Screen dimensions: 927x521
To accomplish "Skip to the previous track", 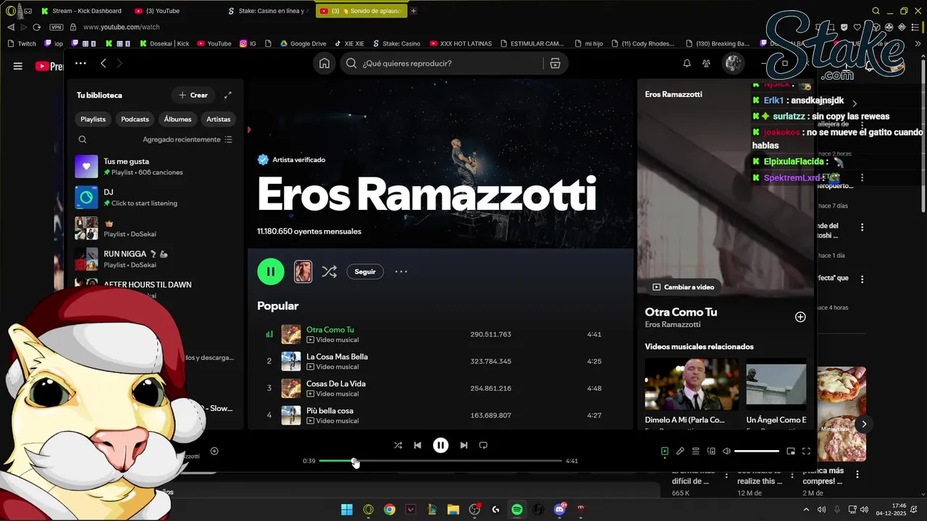I will (x=417, y=445).
